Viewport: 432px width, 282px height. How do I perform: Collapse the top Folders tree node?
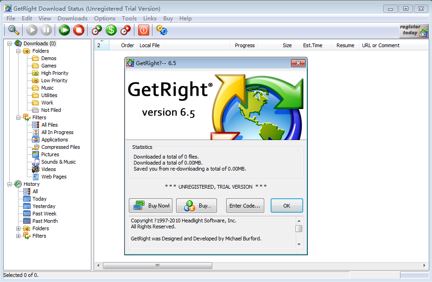pos(19,51)
